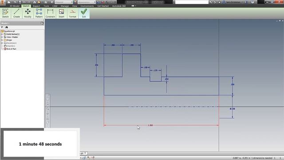Click the diameter .250 dimension text

coord(233,109)
